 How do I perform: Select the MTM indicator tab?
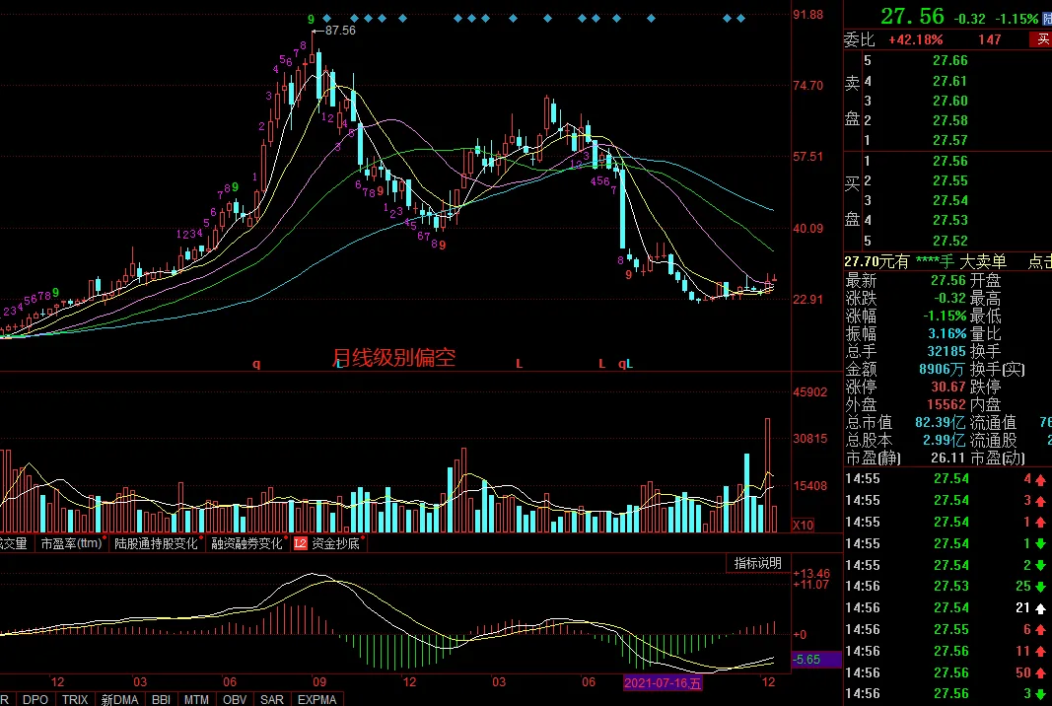[x=196, y=699]
